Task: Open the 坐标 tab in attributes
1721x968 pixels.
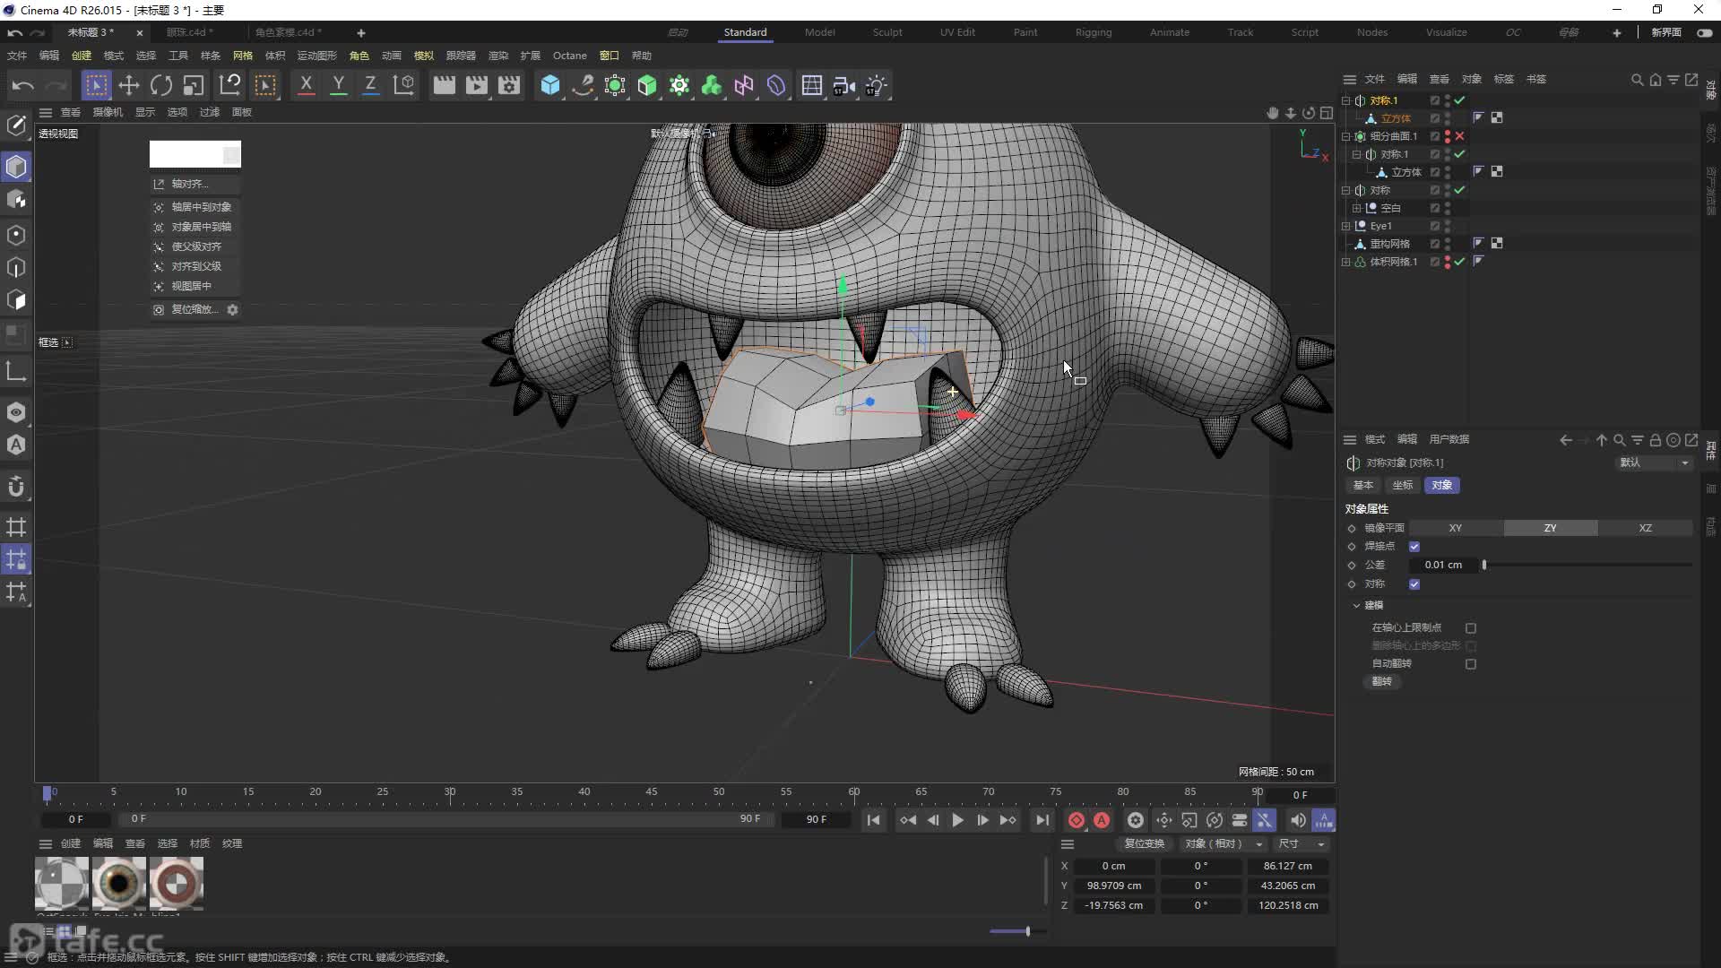Action: pos(1403,485)
